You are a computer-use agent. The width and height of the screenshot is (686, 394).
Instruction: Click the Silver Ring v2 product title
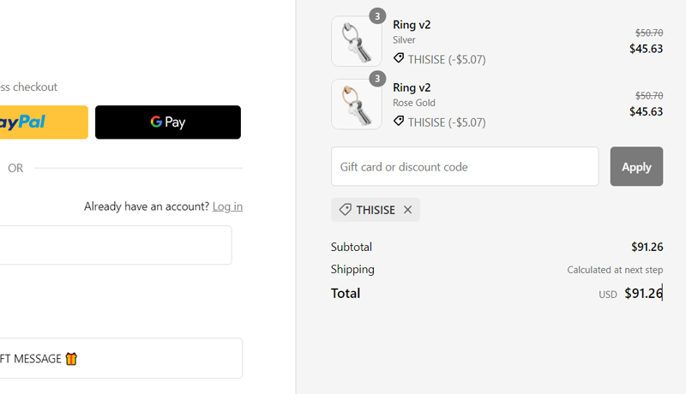(412, 25)
